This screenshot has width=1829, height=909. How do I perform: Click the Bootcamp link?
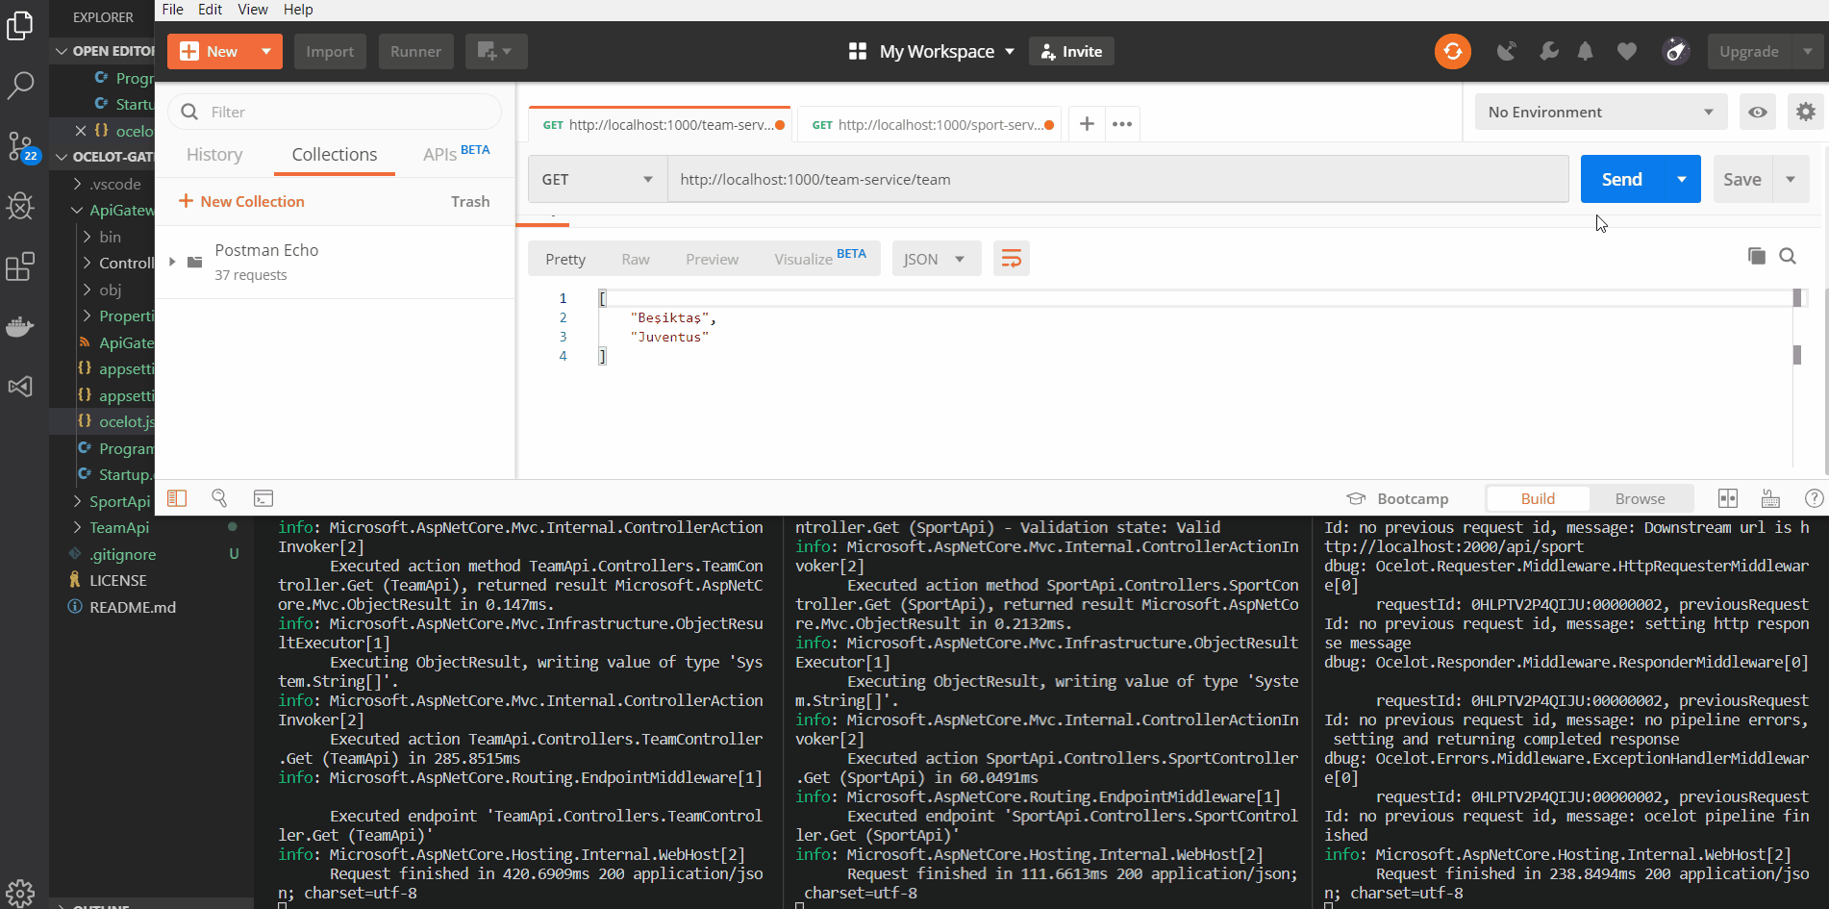click(1397, 498)
